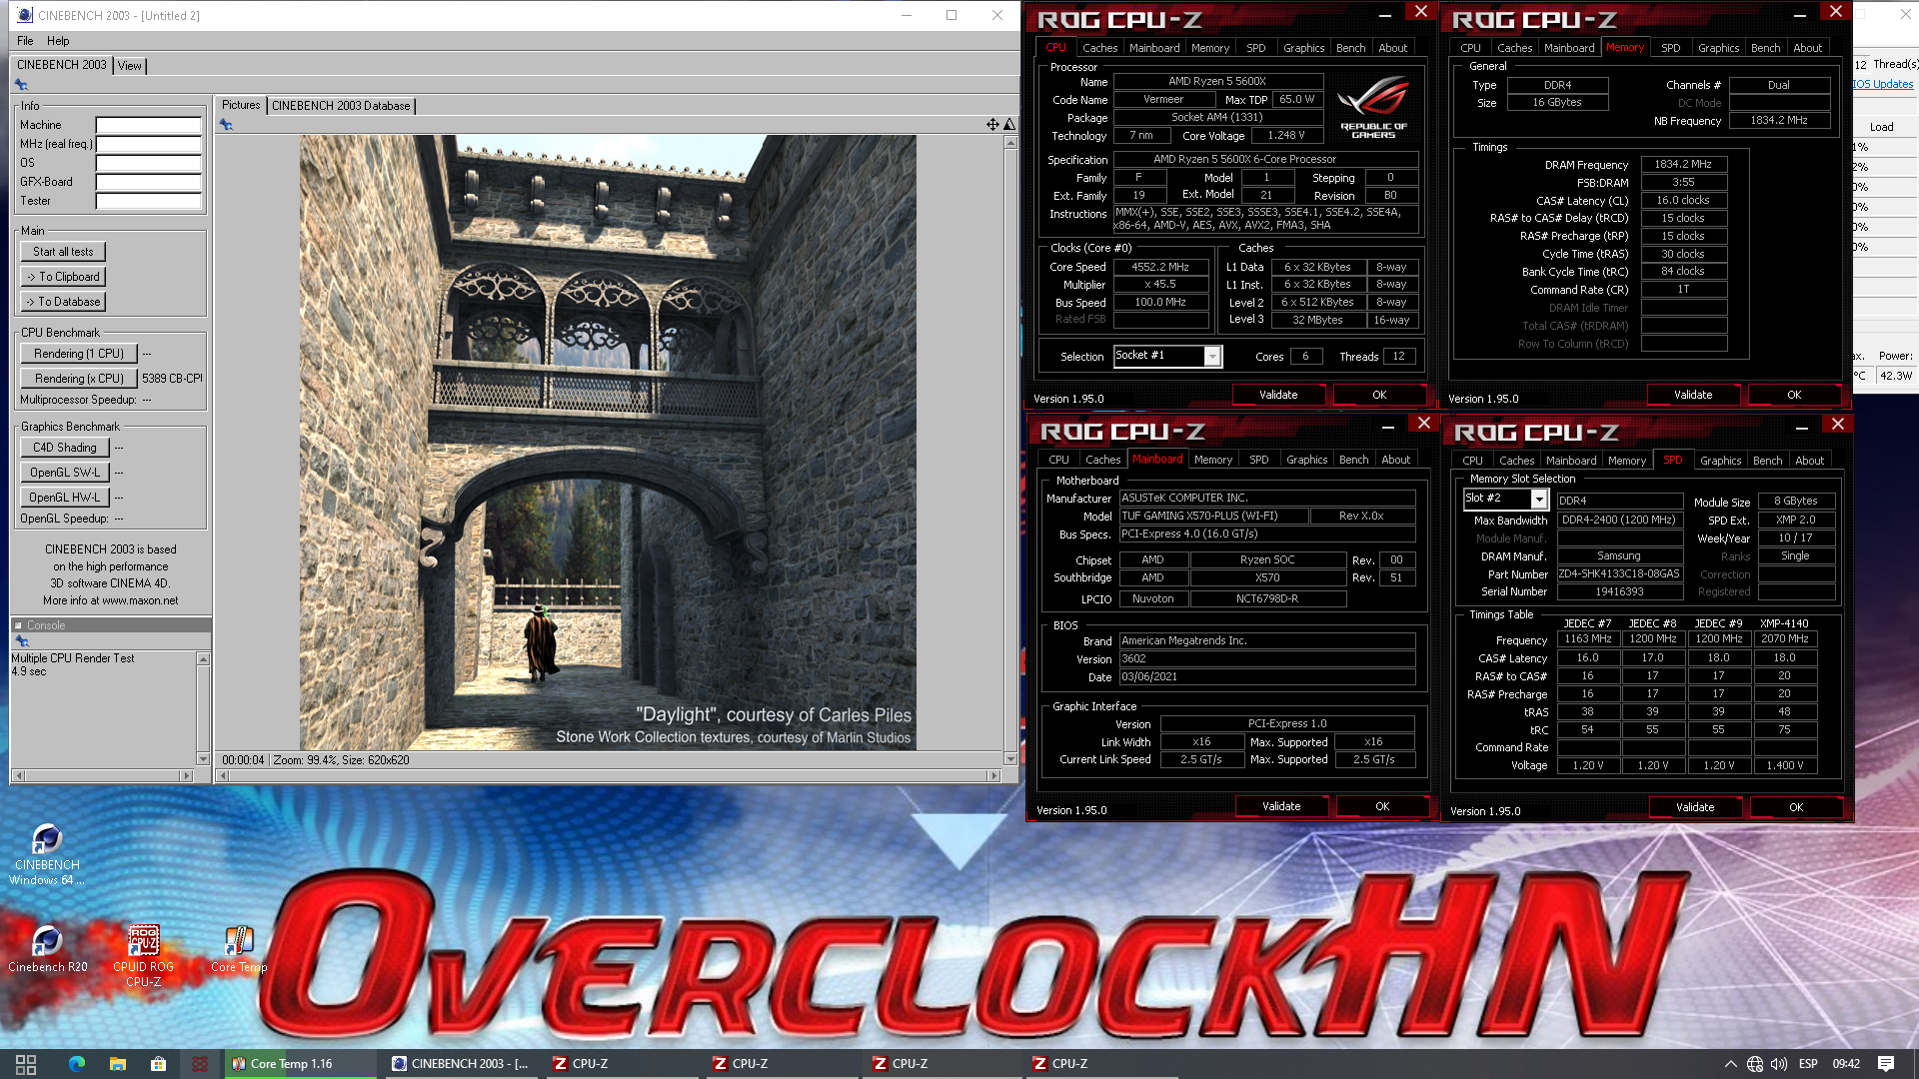The height and width of the screenshot is (1079, 1919).
Task: Click the Machine input field
Action: click(x=149, y=125)
